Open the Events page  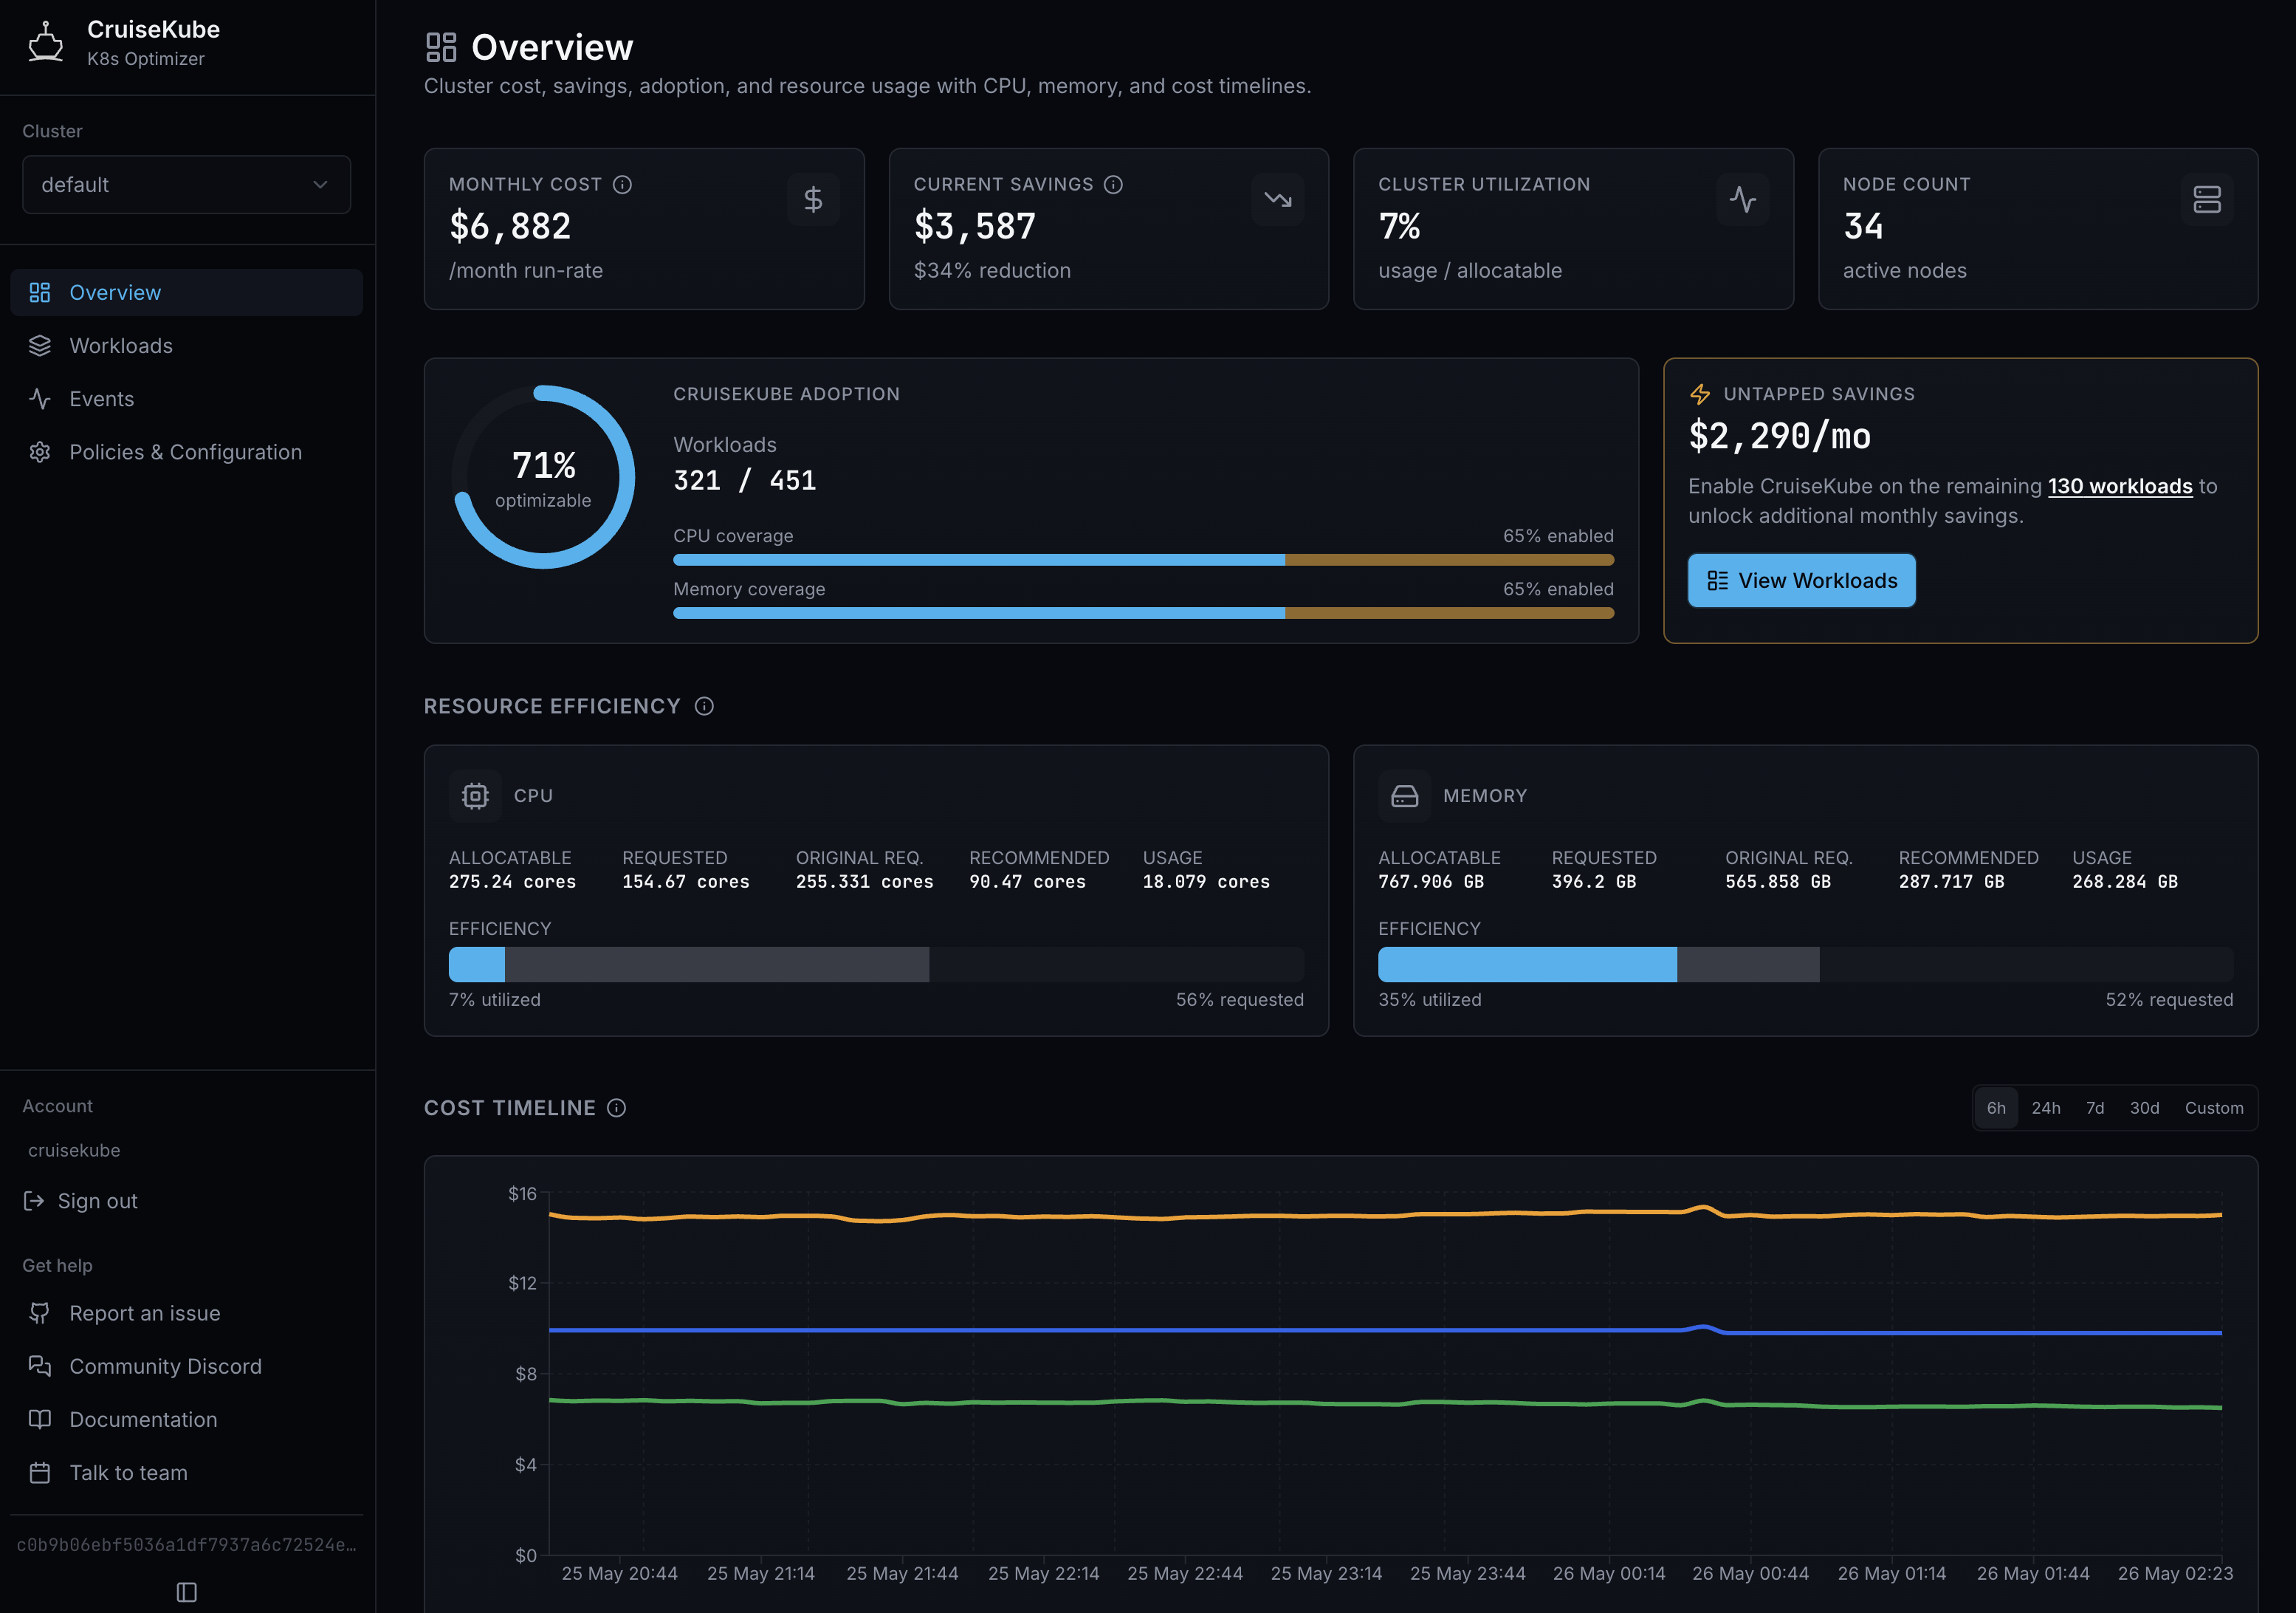(x=186, y=398)
